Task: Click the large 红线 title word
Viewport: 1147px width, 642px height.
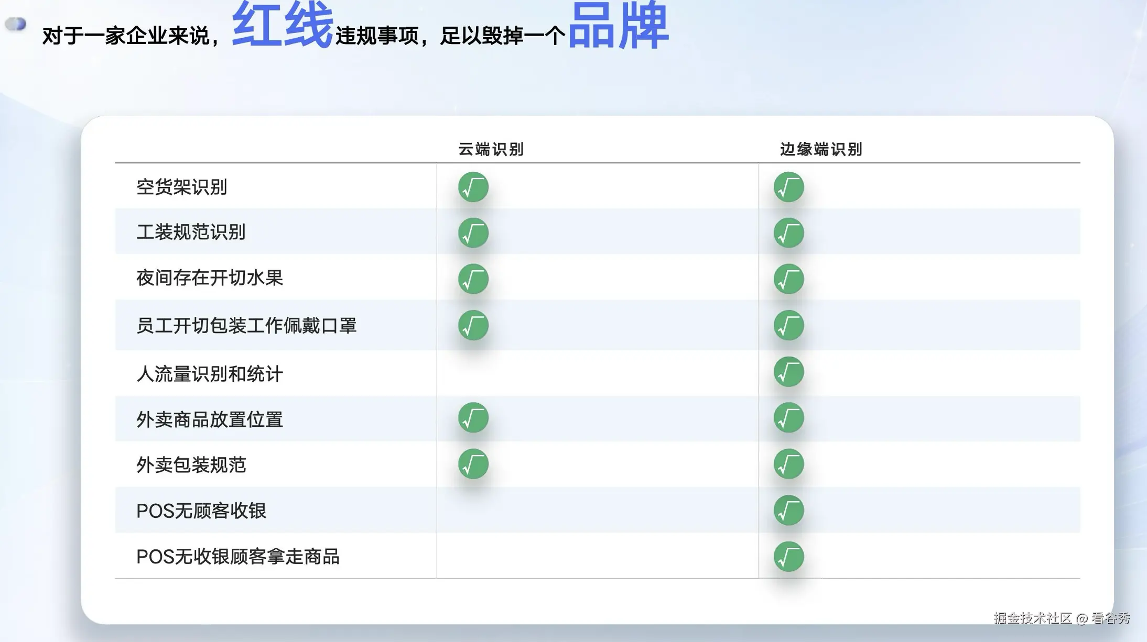Action: (x=282, y=25)
